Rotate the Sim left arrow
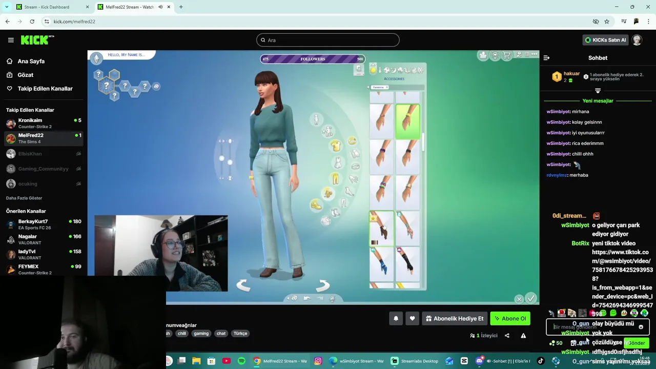The image size is (656, 369). pos(243,285)
